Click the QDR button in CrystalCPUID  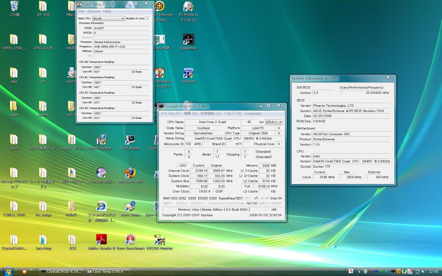click(219, 191)
